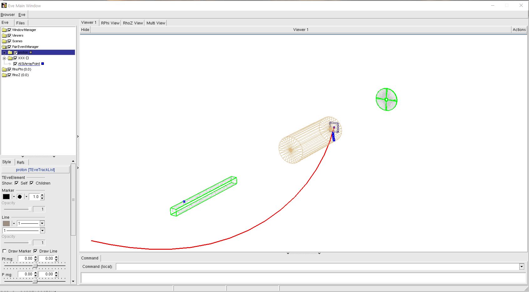
Task: Uncheck the Viewers checkbox in tree
Action: tap(9, 36)
